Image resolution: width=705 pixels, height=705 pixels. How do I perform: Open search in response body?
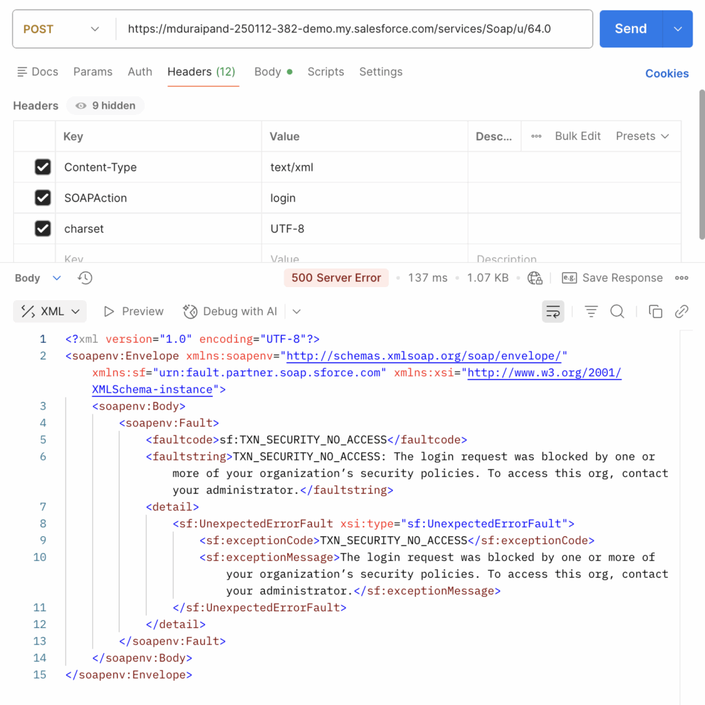point(618,312)
